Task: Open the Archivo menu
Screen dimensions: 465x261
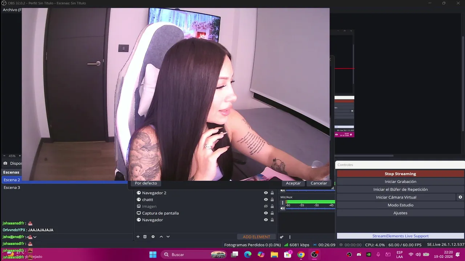Action: [12, 10]
